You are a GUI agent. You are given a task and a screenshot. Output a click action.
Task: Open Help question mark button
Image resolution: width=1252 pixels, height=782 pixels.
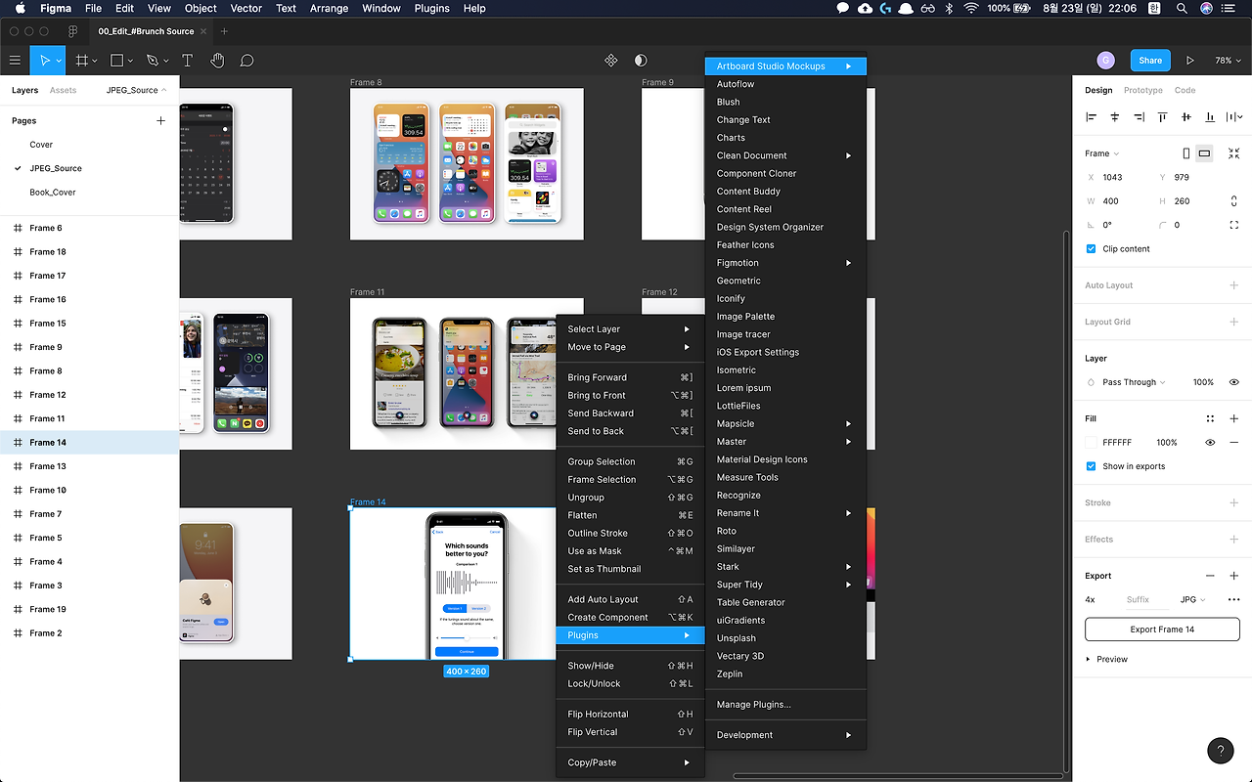[x=1221, y=751]
